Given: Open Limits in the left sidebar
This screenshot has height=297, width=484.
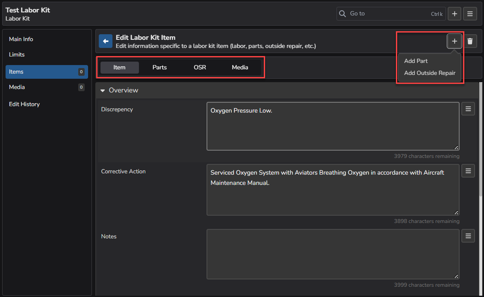Looking at the screenshot, I should pyautogui.click(x=17, y=54).
